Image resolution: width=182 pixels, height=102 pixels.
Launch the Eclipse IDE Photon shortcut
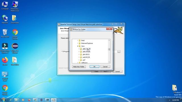[15, 48]
